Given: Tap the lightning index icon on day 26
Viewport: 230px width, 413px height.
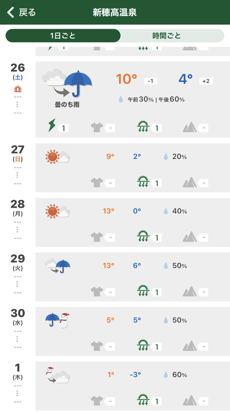Looking at the screenshot, I should [x=52, y=125].
